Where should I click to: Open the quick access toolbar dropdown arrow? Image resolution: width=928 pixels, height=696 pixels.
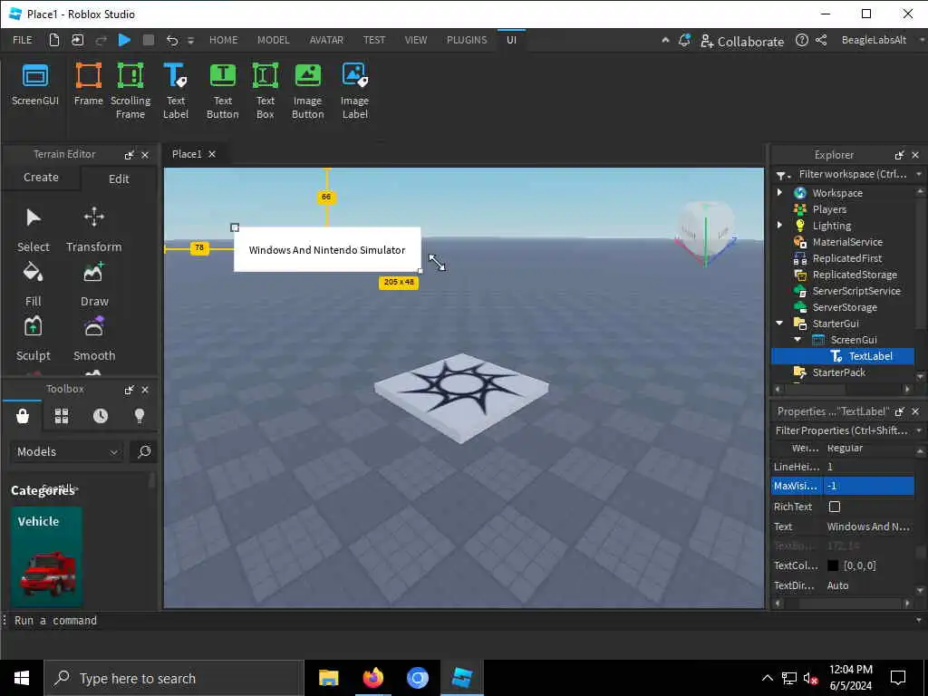[190, 41]
